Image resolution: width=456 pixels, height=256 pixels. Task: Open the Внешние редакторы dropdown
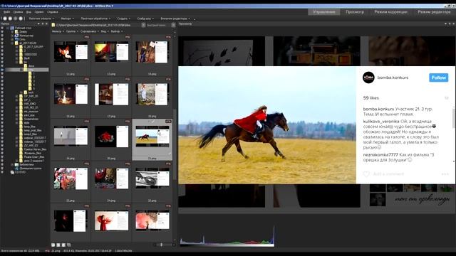click(175, 18)
